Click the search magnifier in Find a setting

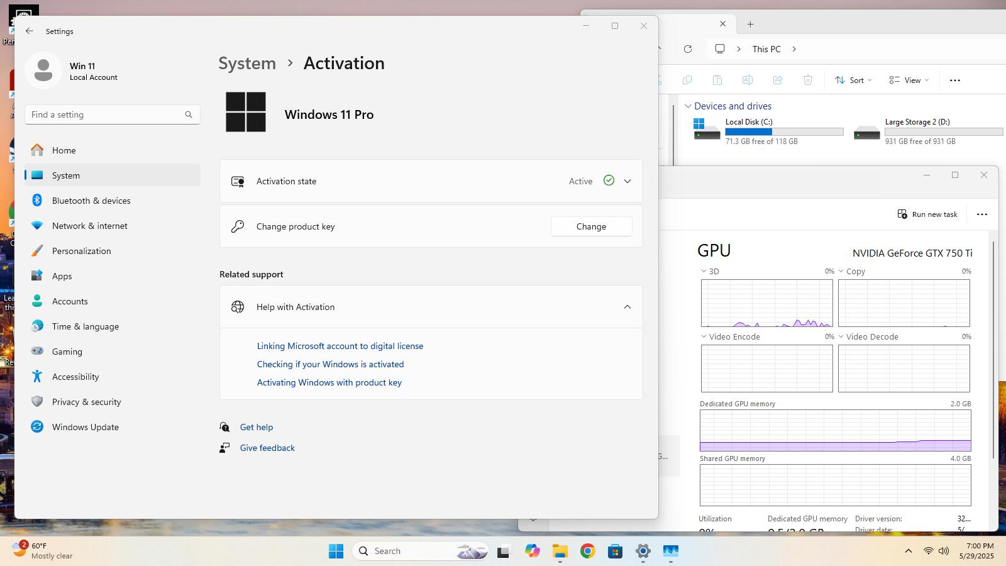click(188, 114)
